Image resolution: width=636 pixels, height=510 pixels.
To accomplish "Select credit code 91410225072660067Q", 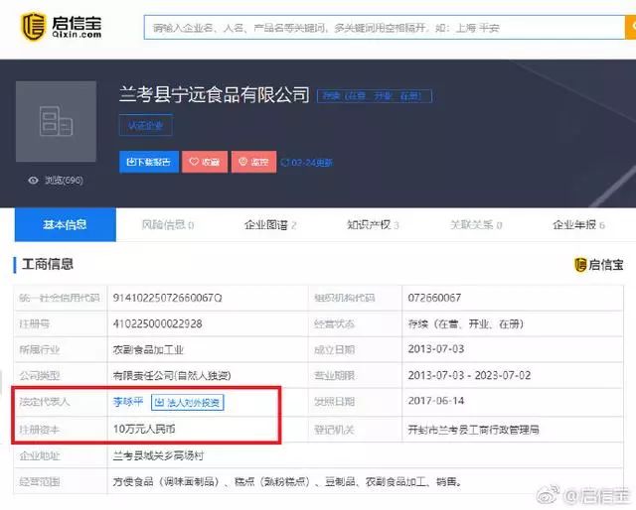I will [x=168, y=298].
